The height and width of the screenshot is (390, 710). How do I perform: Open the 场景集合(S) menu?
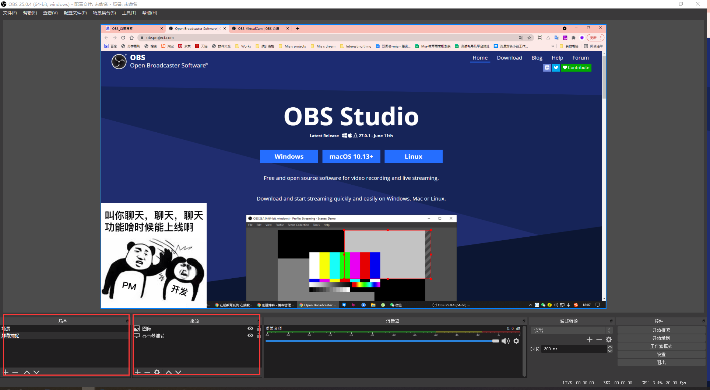pos(104,13)
